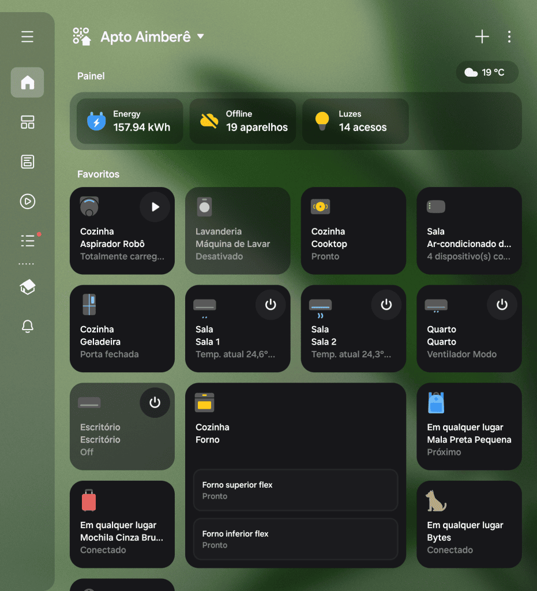Power off Sala 2 air conditioner

[x=386, y=305]
